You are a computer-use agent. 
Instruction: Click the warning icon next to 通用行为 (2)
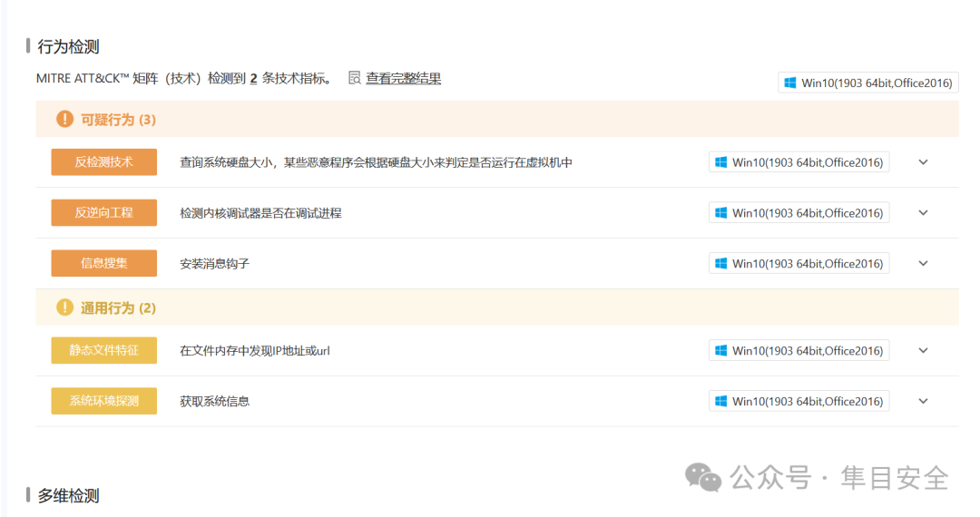tap(64, 307)
